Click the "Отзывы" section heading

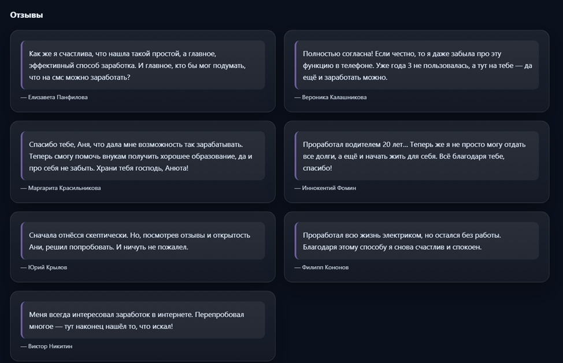(x=27, y=15)
